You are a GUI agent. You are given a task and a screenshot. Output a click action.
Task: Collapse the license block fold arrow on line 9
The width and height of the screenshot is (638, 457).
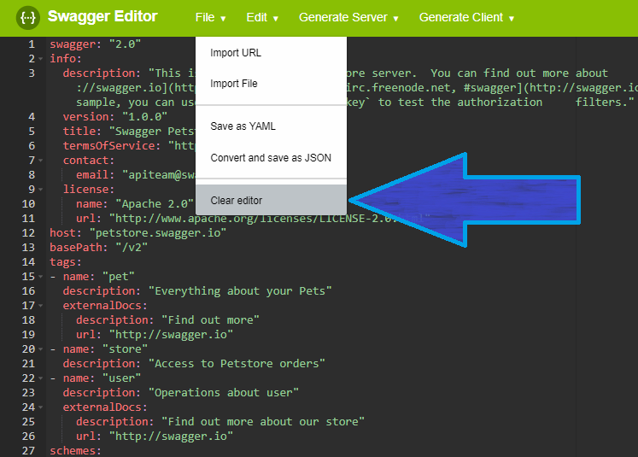(x=41, y=190)
